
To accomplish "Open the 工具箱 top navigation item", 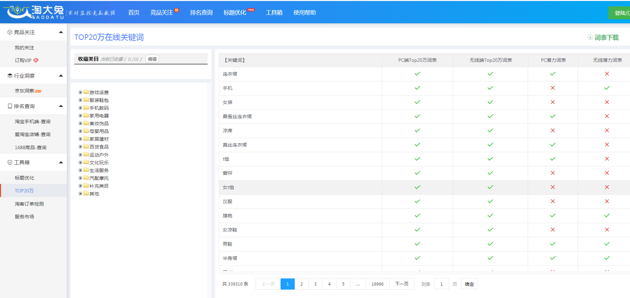I will (x=274, y=12).
